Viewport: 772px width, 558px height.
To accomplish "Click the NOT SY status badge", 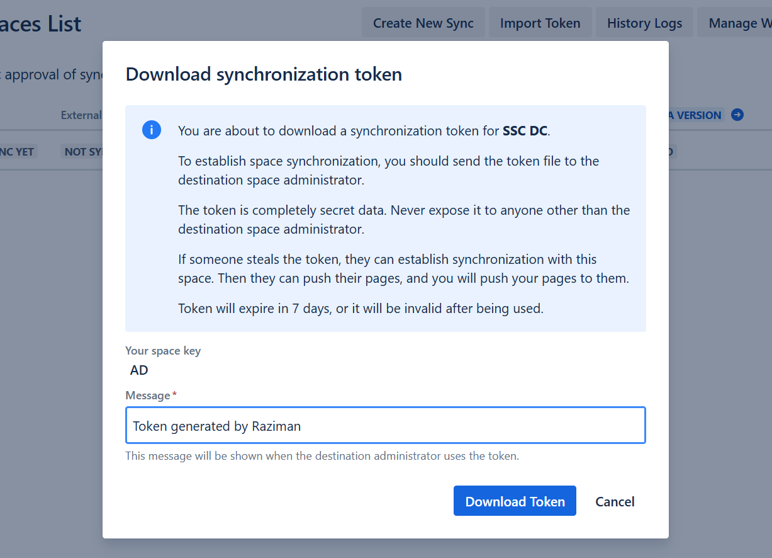I will coord(83,152).
